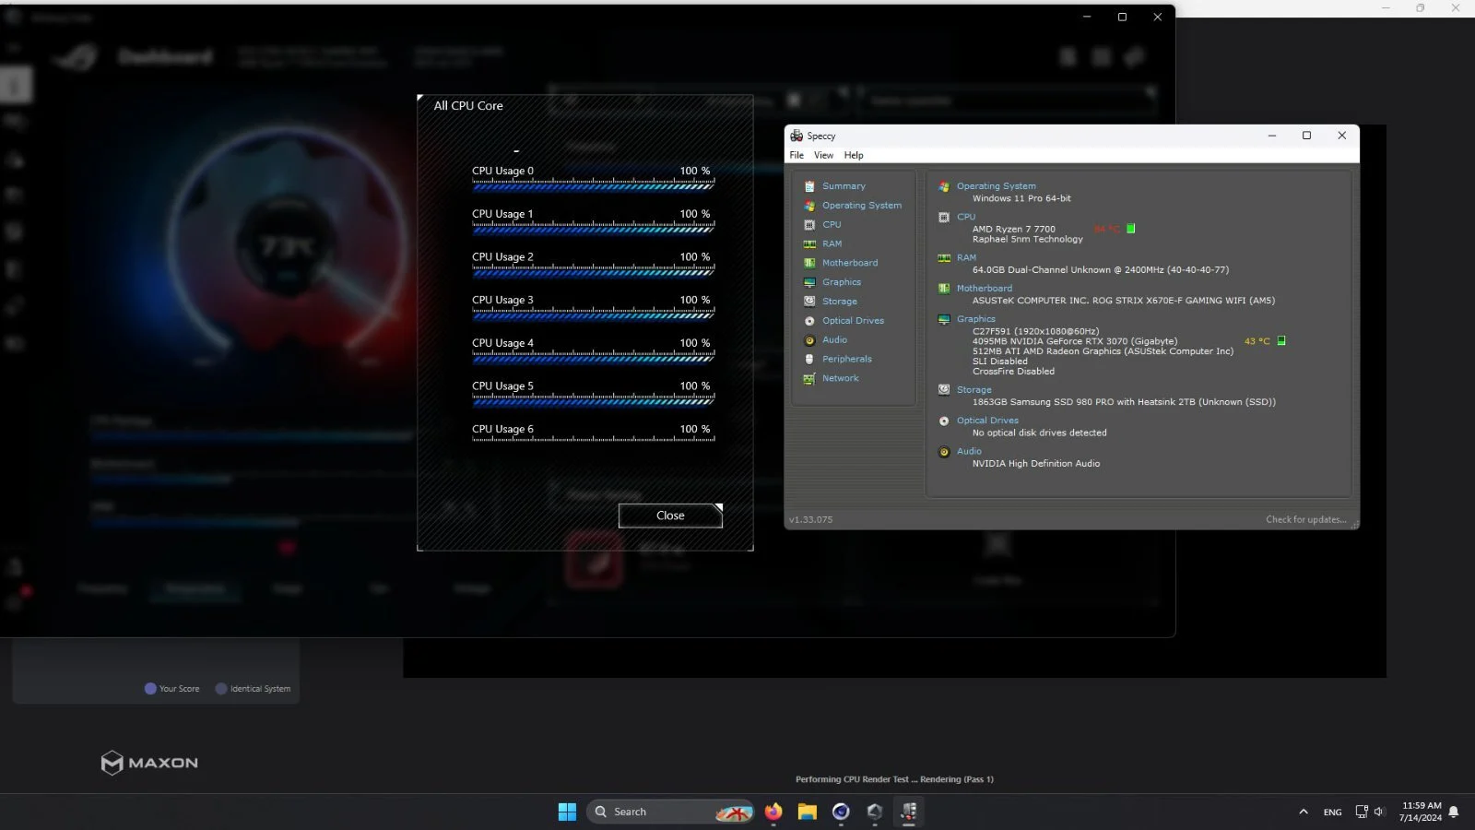Maximize the Speccy window

(x=1306, y=136)
